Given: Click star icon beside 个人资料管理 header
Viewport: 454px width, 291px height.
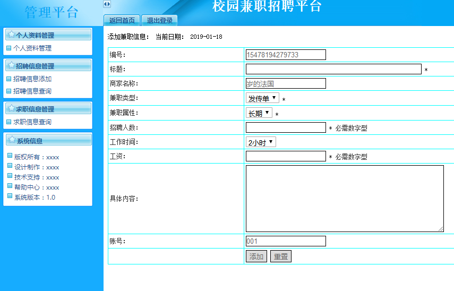Looking at the screenshot, I should [11, 35].
